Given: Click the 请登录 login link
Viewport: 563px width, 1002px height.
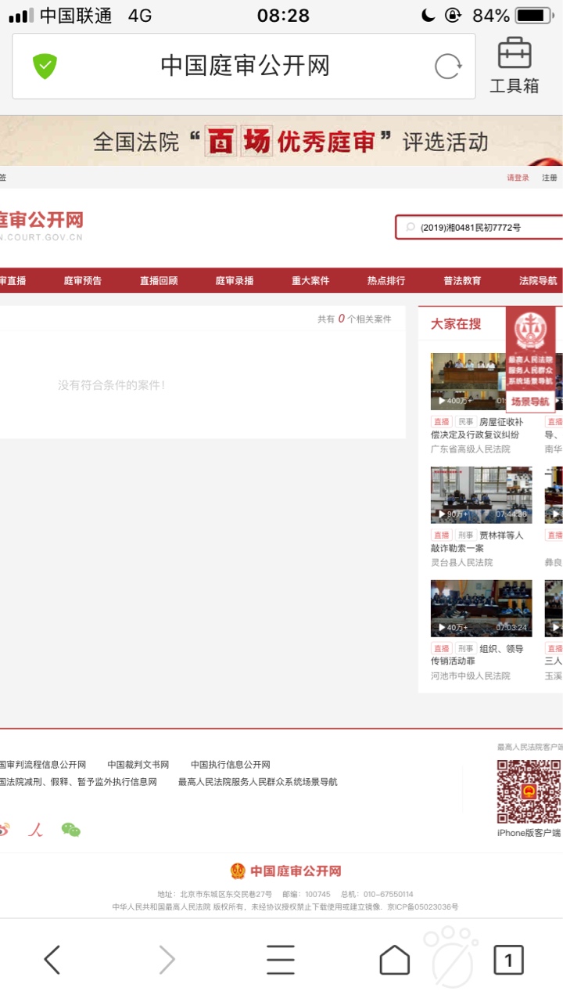Looking at the screenshot, I should tap(518, 178).
